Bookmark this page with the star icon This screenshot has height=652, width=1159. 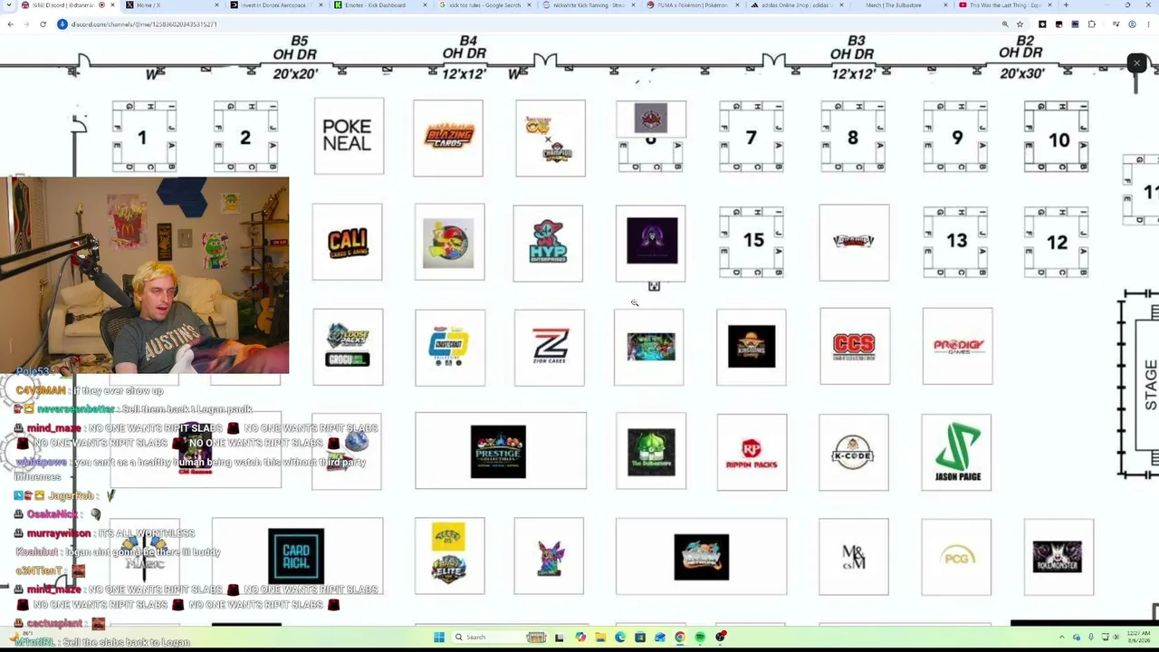click(1020, 24)
